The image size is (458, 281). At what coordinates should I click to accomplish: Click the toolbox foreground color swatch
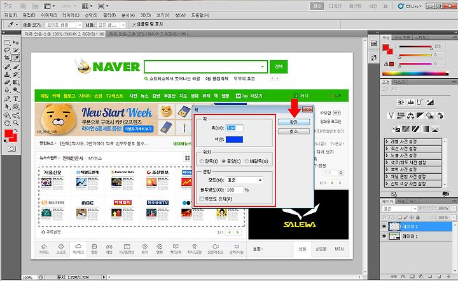[x=8, y=133]
